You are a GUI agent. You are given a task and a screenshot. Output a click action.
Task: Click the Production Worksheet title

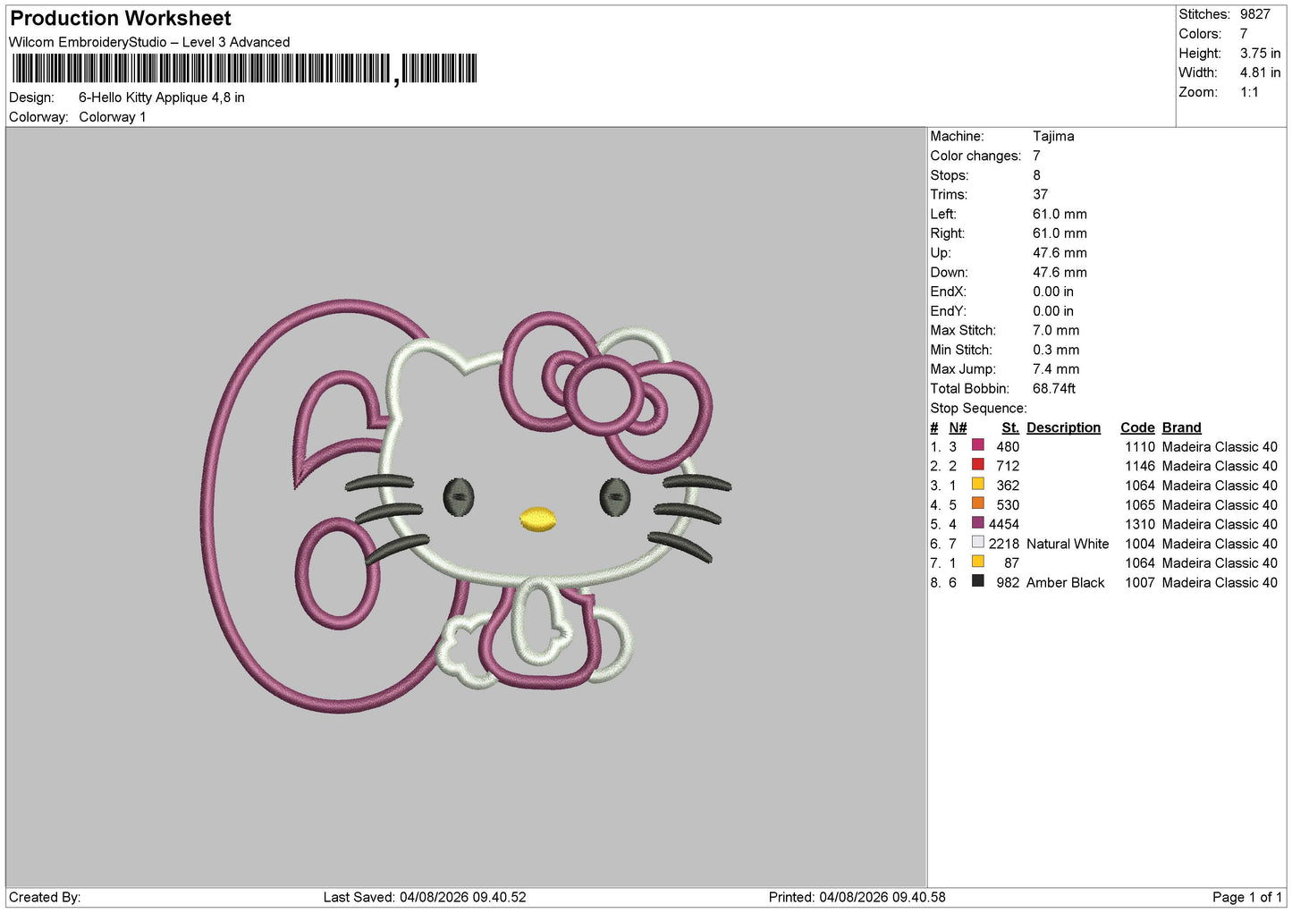pyautogui.click(x=121, y=18)
